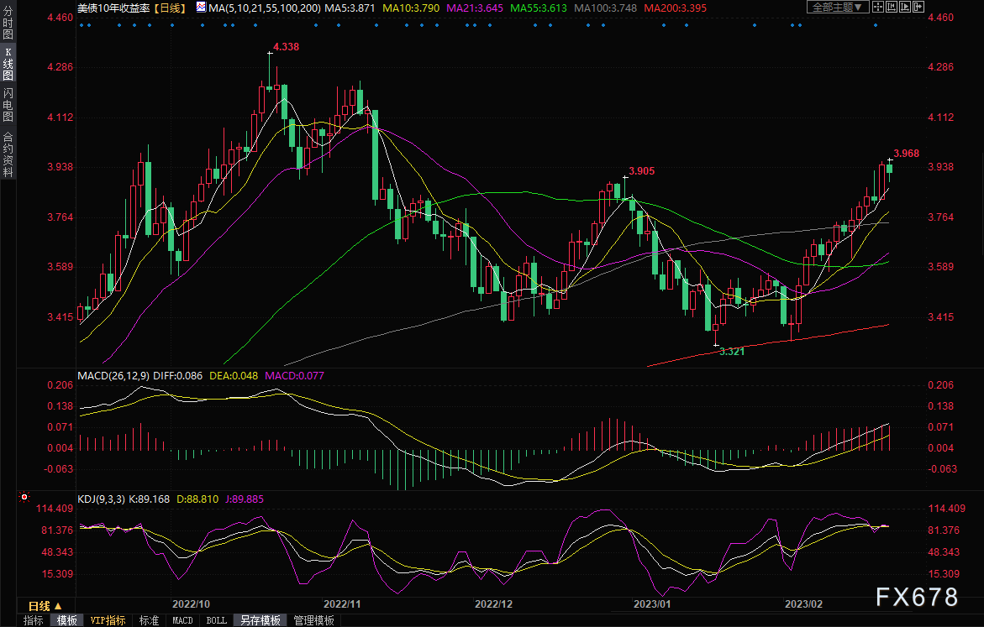The height and width of the screenshot is (627, 984).
Task: Click the MA5:3.871 value label
Action: click(x=348, y=8)
